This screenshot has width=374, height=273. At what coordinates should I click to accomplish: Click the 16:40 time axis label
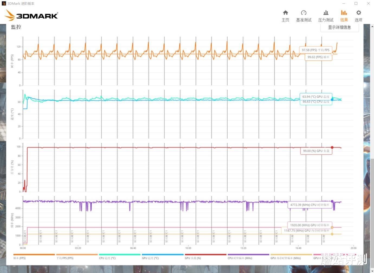pos(298,248)
